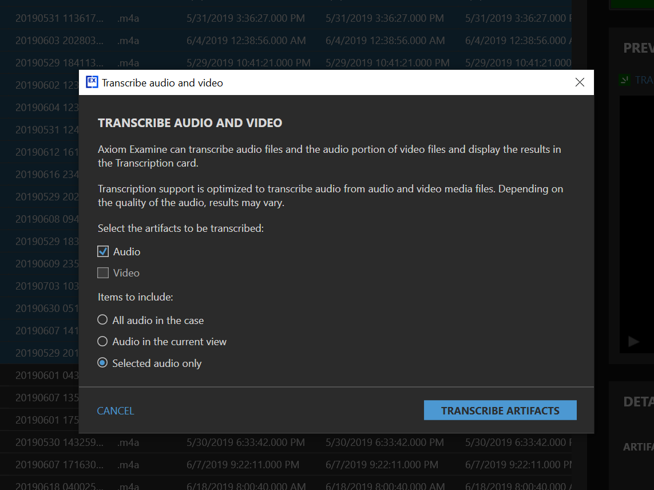Viewport: 654px width, 490px height.
Task: Click the Preview panel heading
Action: click(638, 48)
